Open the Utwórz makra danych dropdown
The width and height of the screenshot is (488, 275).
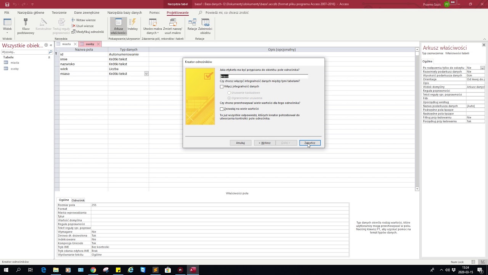pos(152,26)
